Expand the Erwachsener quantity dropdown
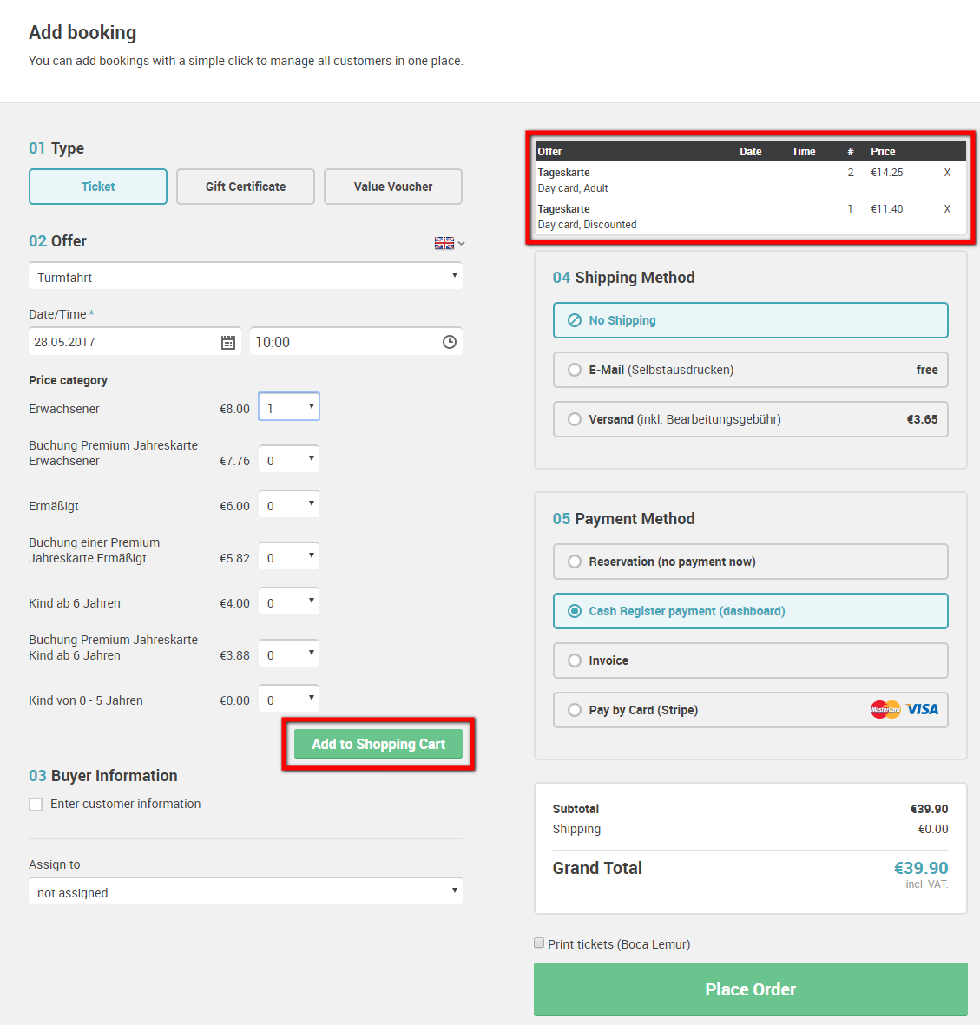Image resolution: width=980 pixels, height=1025 pixels. click(x=289, y=406)
